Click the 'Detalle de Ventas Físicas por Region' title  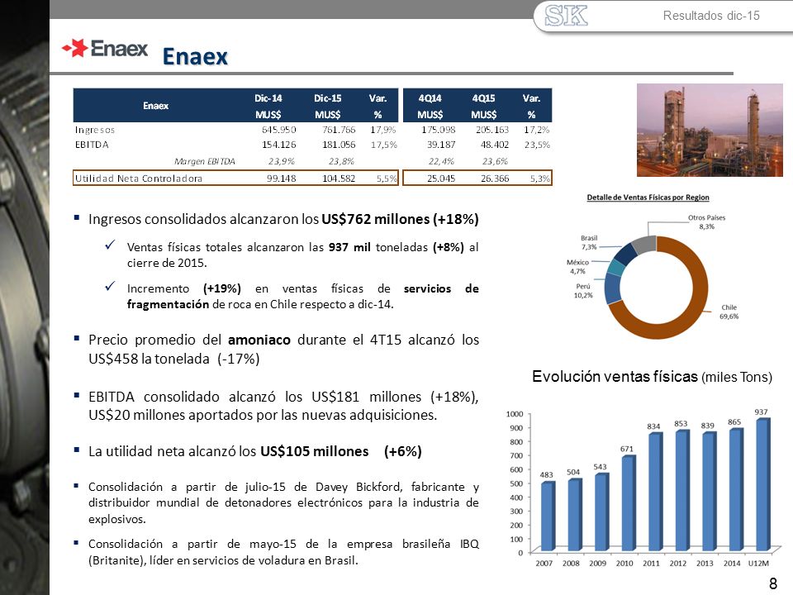tap(648, 198)
